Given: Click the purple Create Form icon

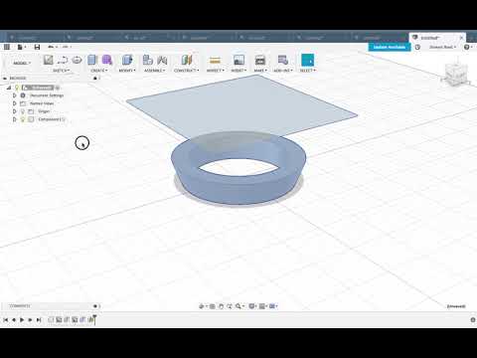Looking at the screenshot, I should (x=106, y=60).
